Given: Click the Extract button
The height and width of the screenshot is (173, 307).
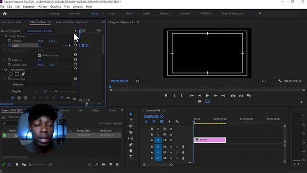Looking at the screenshot, I should pos(241,96).
